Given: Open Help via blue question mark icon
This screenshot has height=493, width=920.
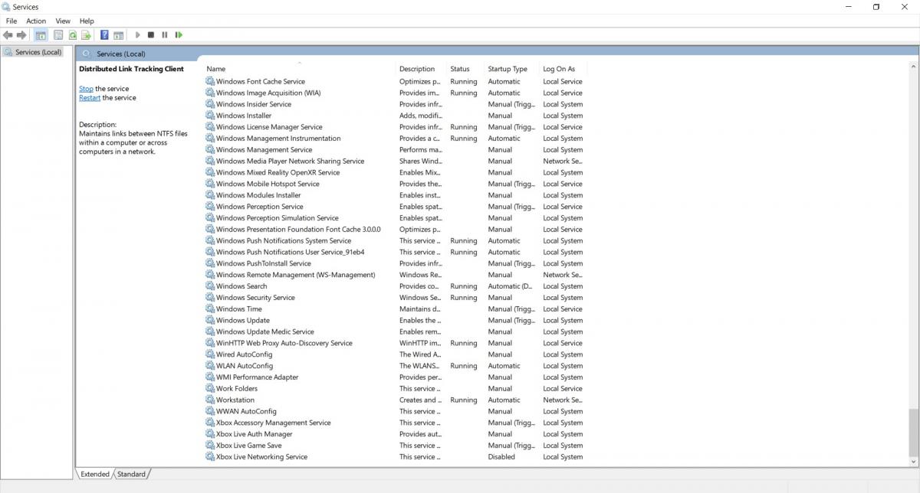Looking at the screenshot, I should coord(104,35).
